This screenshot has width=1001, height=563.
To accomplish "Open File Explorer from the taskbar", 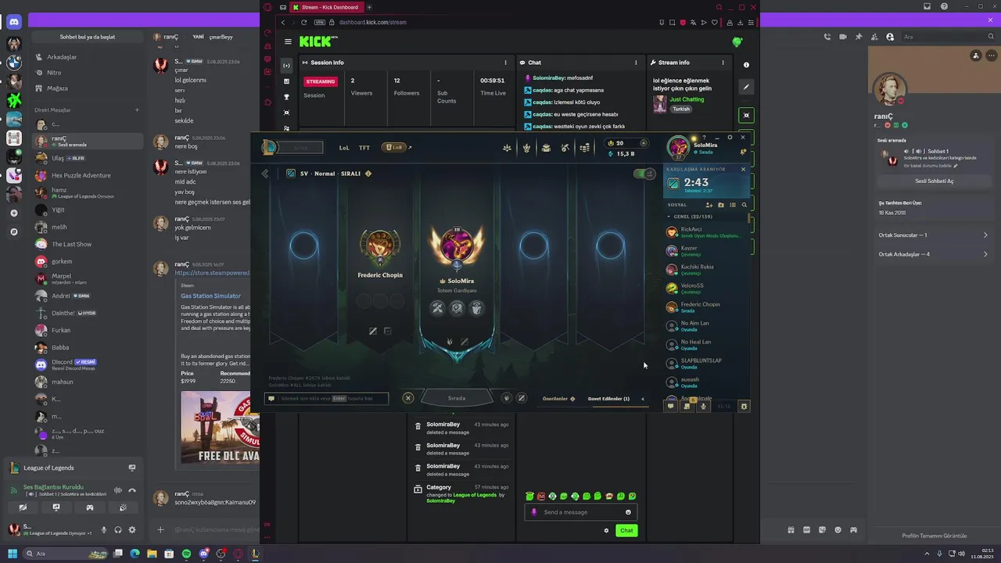I will pos(152,554).
